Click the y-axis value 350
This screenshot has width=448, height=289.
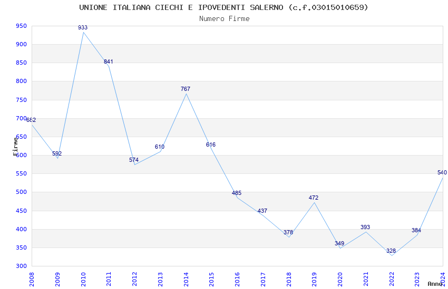pos(22,247)
